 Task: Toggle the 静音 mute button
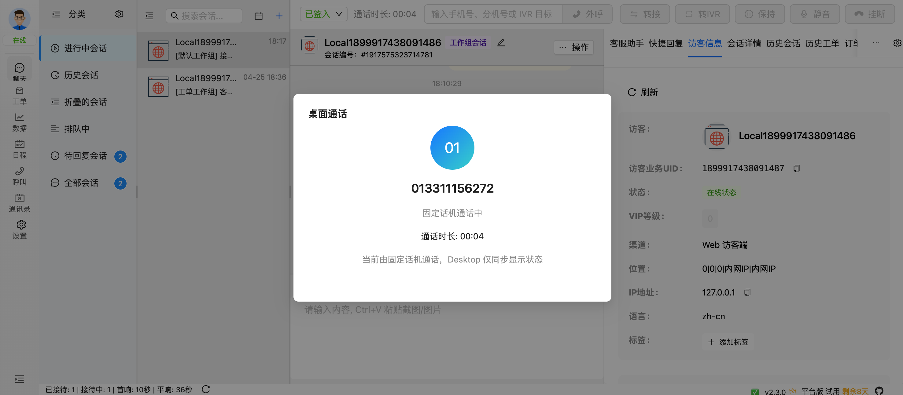815,14
